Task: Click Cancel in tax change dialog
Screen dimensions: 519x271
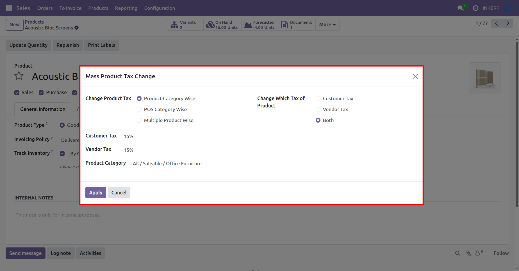Action: [119, 193]
